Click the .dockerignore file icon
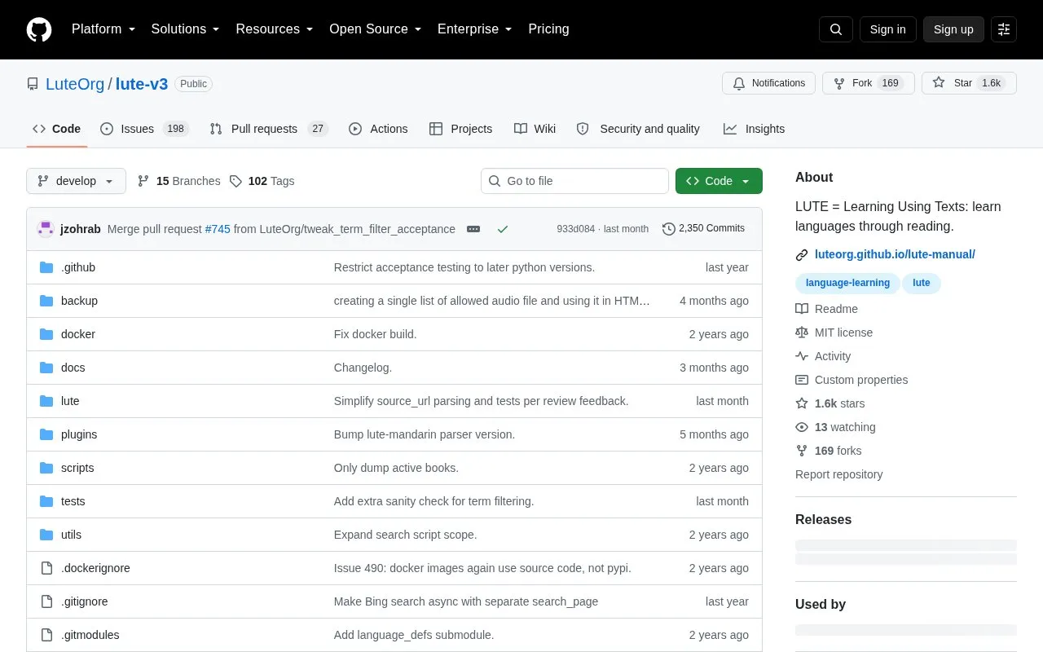This screenshot has width=1043, height=652. [x=46, y=568]
